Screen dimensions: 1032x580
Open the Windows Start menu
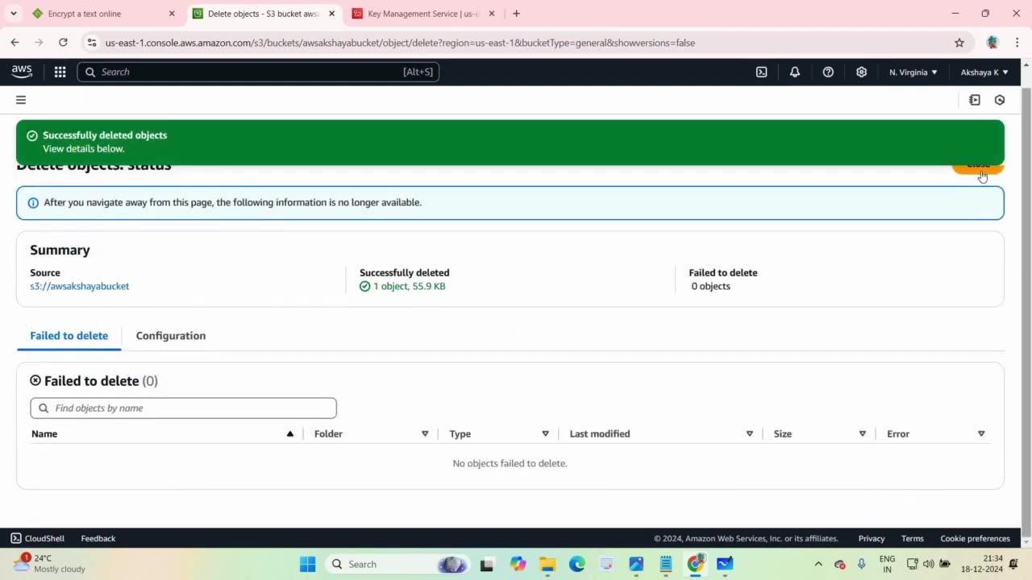[x=308, y=564]
